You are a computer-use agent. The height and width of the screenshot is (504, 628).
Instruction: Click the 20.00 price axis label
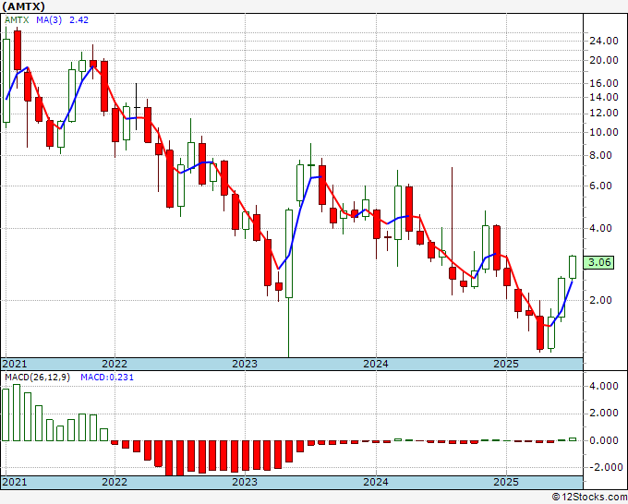(x=604, y=60)
